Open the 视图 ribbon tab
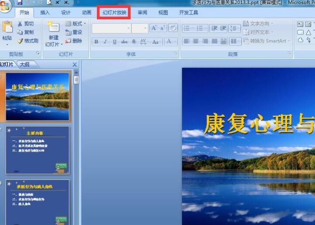The image size is (315, 225). (163, 13)
